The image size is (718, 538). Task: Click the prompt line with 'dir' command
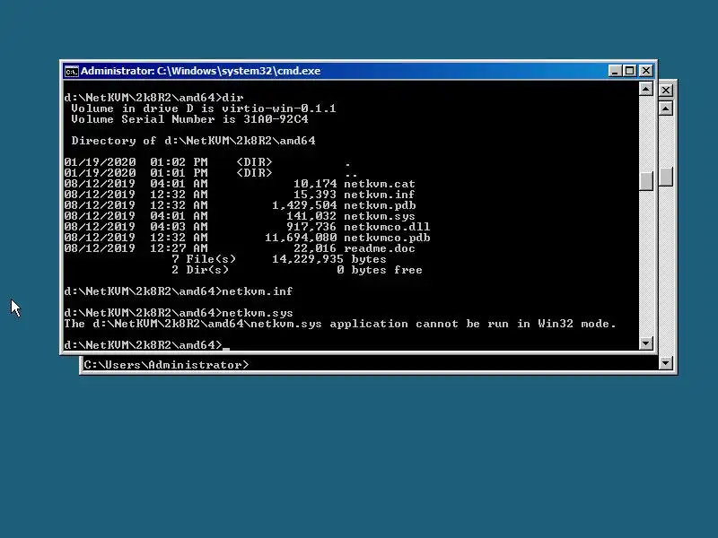click(x=153, y=98)
